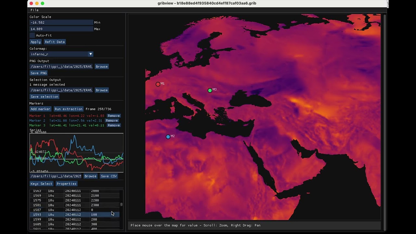Select the red M1 marker on map
416x234 pixels.
tap(158, 84)
